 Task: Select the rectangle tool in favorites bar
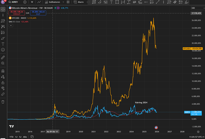point(117,2)
